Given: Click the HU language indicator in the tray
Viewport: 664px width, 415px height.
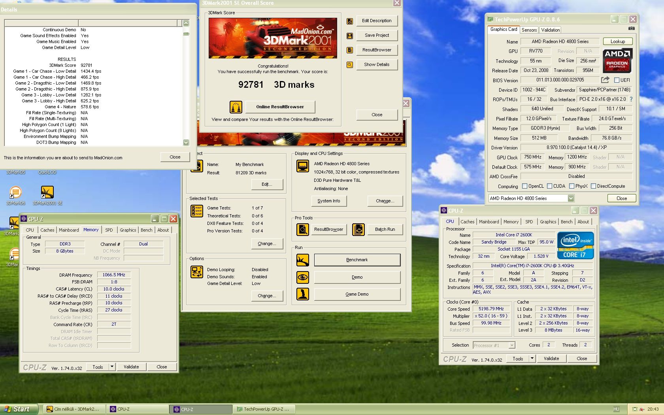Looking at the screenshot, I should (616, 409).
